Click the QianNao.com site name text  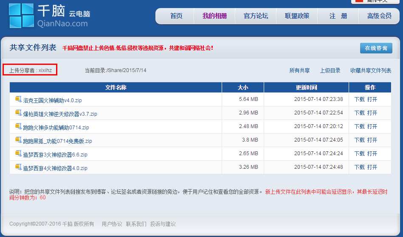(x=62, y=24)
